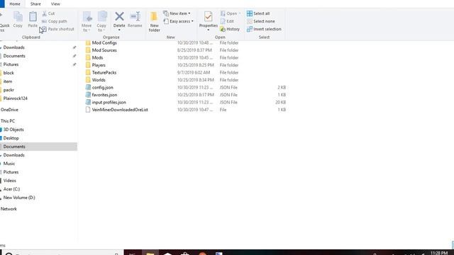Select highlighted Documents under This PC

[38, 147]
